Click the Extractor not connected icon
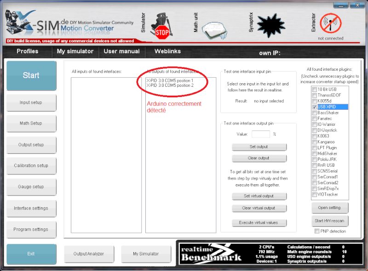 (330, 23)
